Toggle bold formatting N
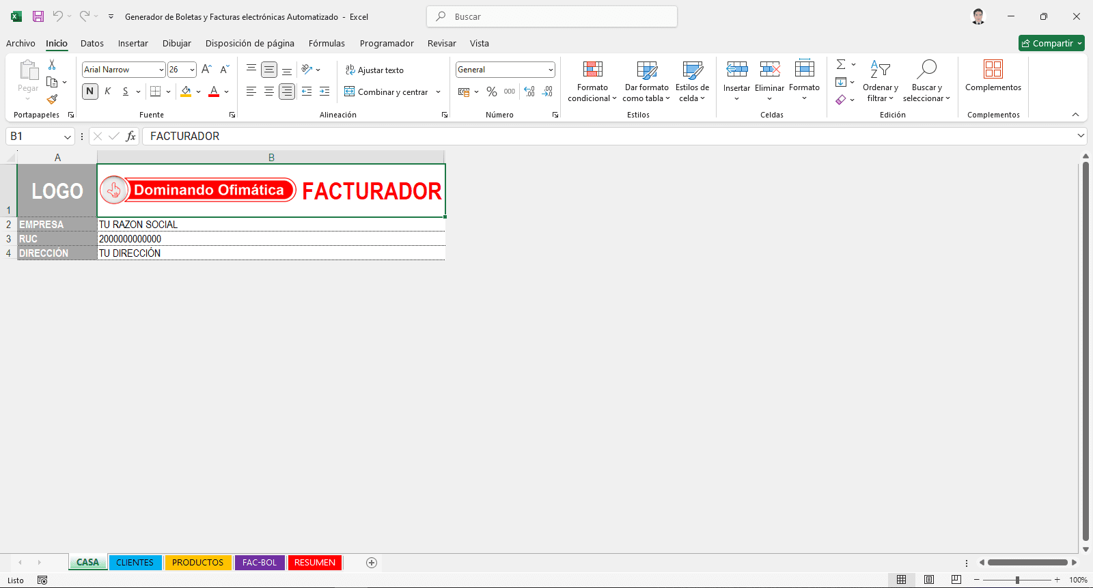The height and width of the screenshot is (588, 1093). (89, 92)
